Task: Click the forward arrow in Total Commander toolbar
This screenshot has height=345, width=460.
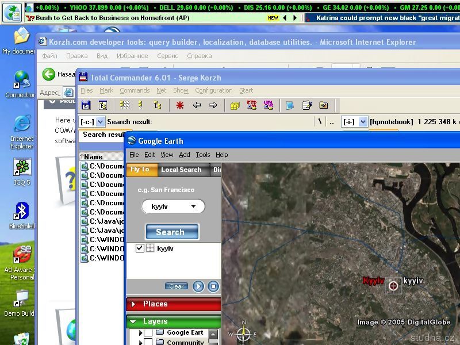Action: pyautogui.click(x=213, y=105)
